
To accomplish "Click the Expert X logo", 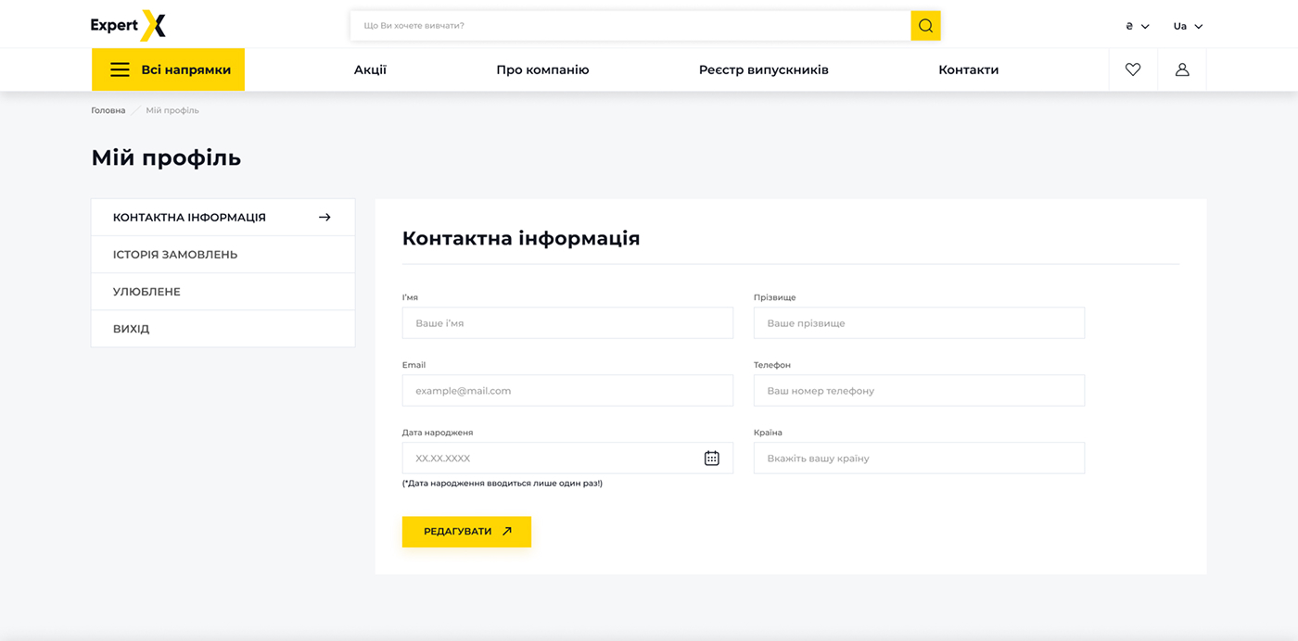I will pos(128,25).
